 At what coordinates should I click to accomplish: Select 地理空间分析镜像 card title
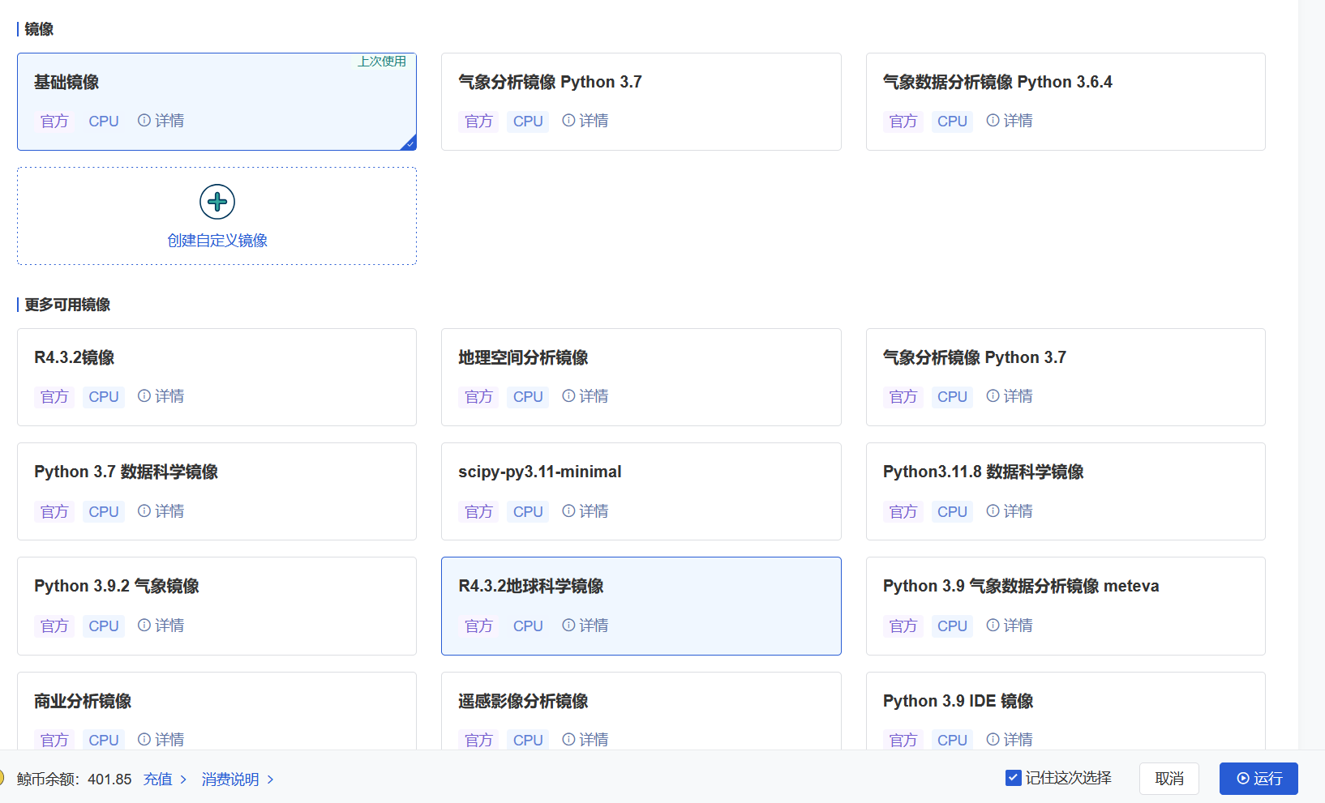(523, 357)
